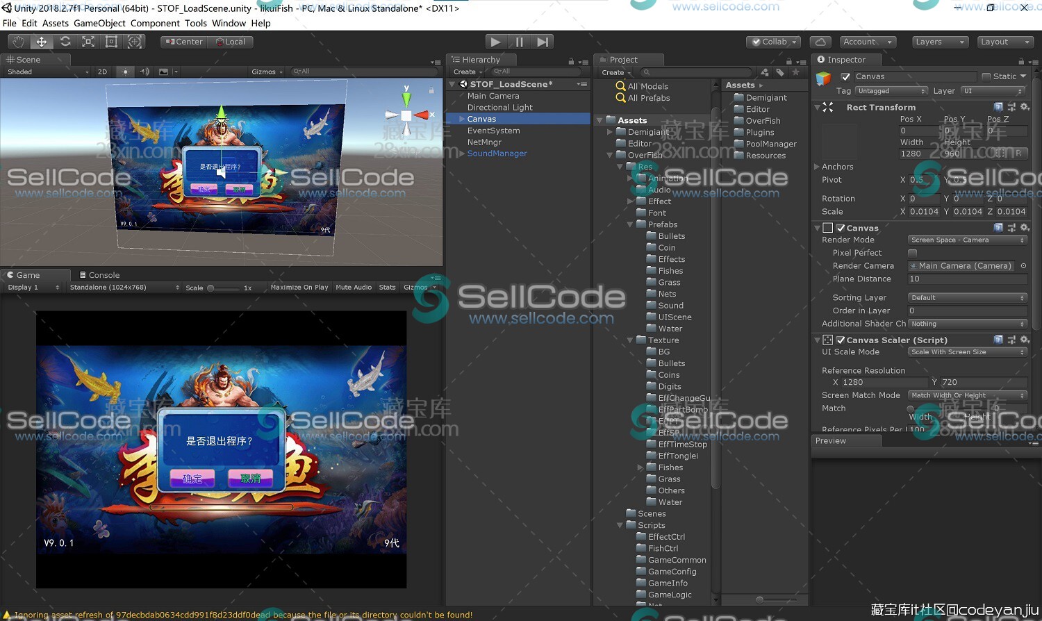Select the Rotate tool
The width and height of the screenshot is (1042, 621).
coord(65,42)
